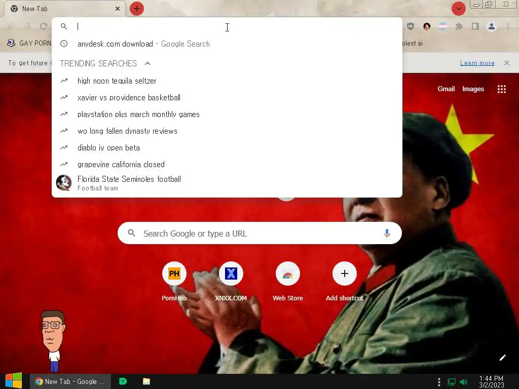Click the volume speaker tray icon

463,382
